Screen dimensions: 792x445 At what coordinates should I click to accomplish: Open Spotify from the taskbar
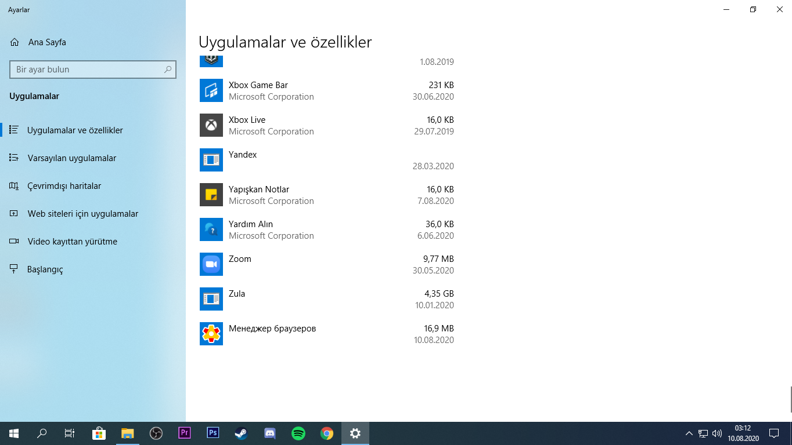point(298,433)
